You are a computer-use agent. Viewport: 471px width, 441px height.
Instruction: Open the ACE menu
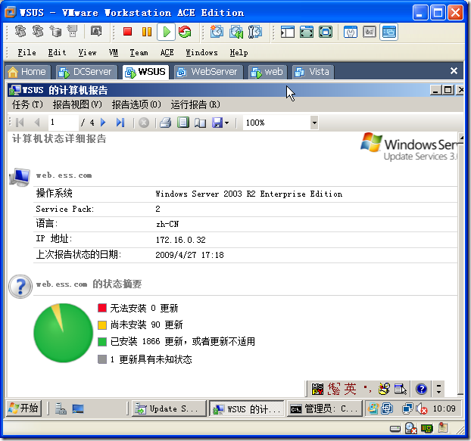click(167, 52)
